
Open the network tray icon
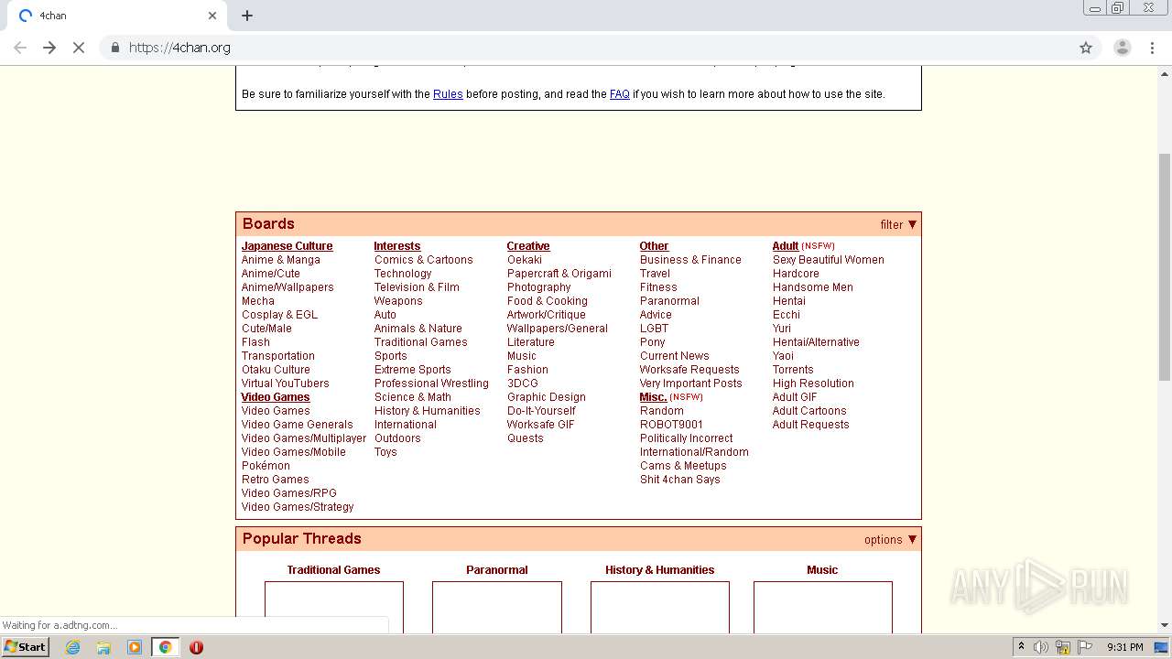pos(1063,647)
